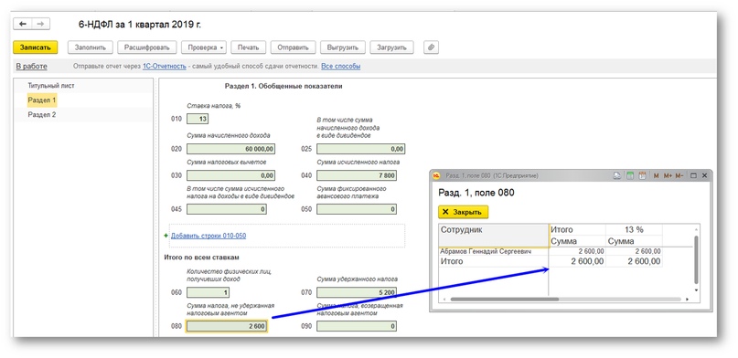Click the Выгрузить button
The width and height of the screenshot is (738, 358).
click(343, 47)
